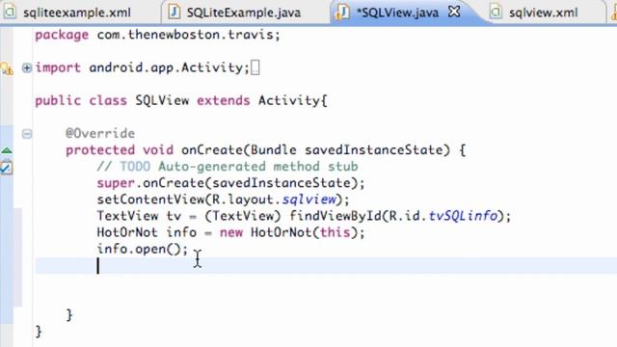Place cursor on the highlighted empty line
The image size is (617, 347).
pyautogui.click(x=326, y=266)
